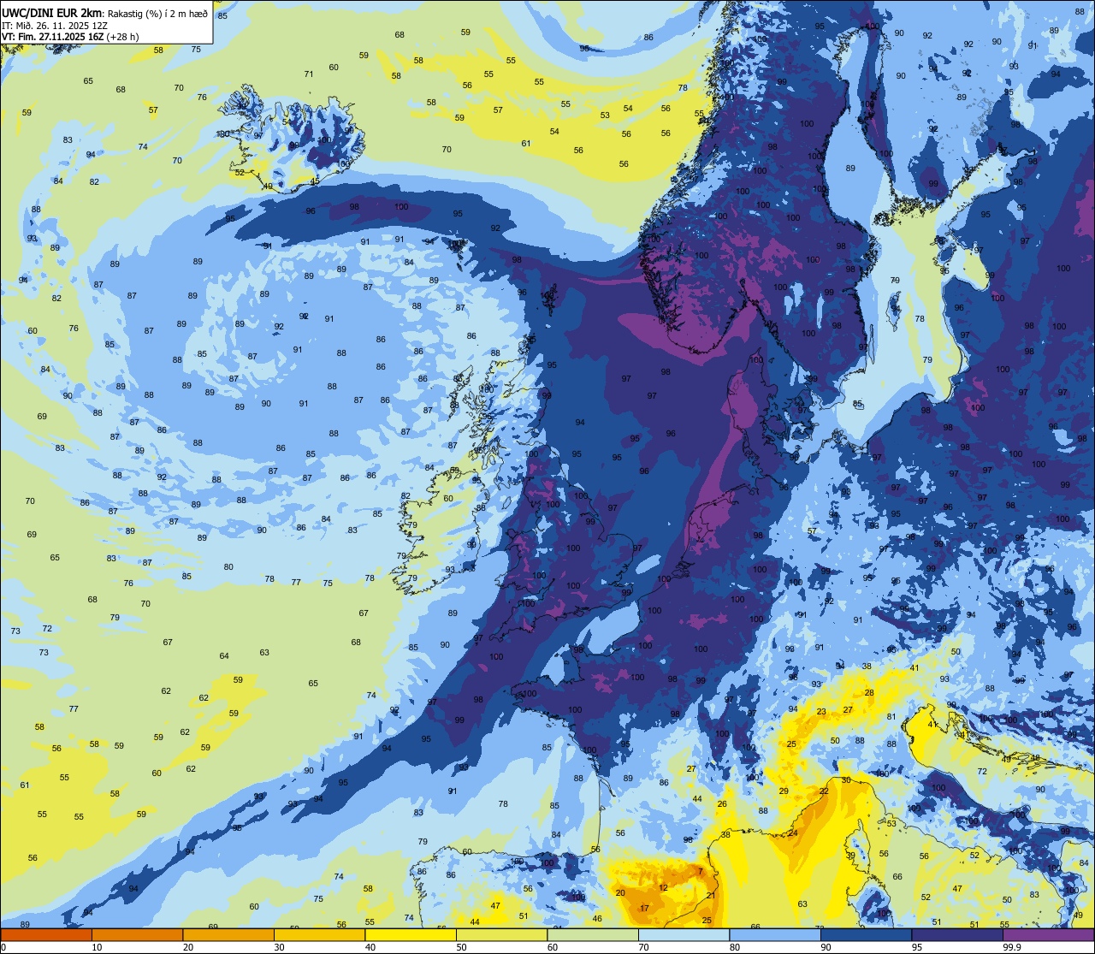Pick the 50–60% legend color box
Screen dimensions: 1095x954
point(501,934)
